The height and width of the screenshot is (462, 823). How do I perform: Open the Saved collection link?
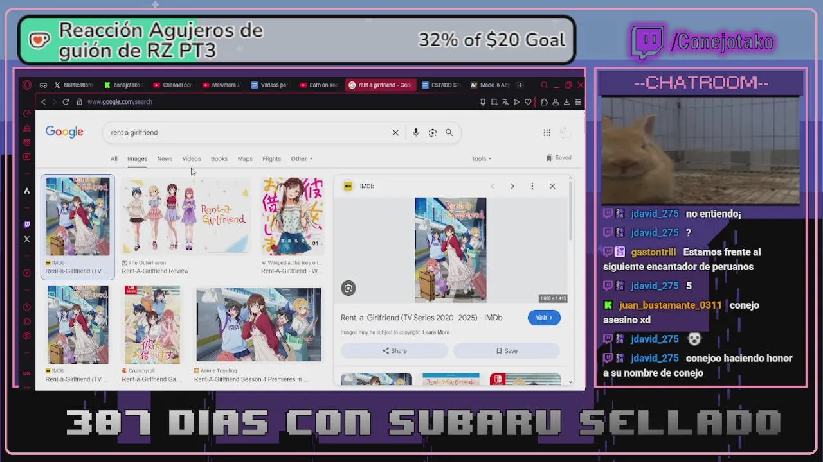pos(558,158)
